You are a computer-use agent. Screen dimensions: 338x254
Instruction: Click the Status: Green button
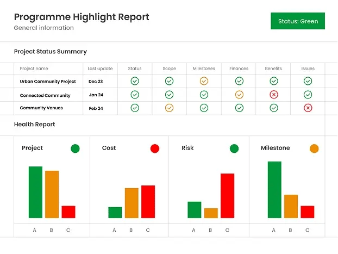(x=298, y=21)
